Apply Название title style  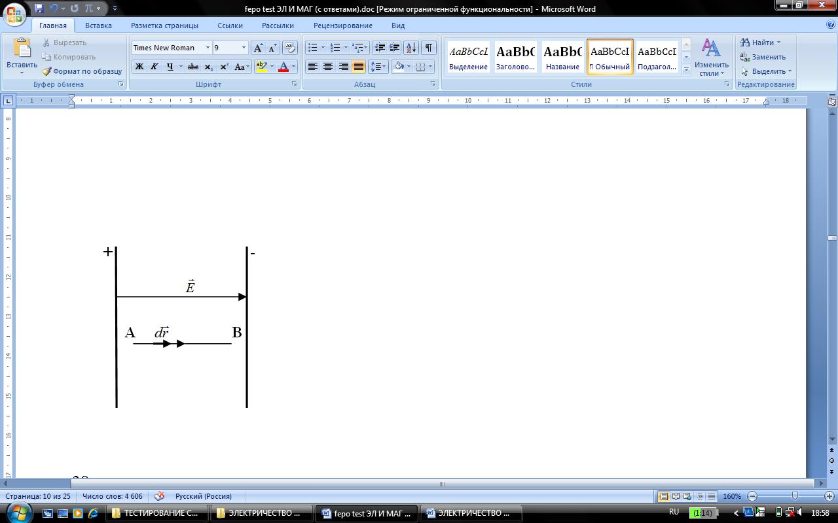pyautogui.click(x=562, y=57)
